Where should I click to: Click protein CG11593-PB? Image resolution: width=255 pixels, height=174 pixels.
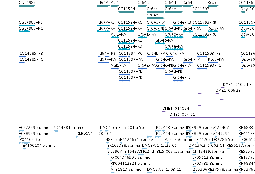point(202,57)
